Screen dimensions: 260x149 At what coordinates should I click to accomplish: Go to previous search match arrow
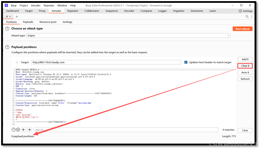click(24, 130)
